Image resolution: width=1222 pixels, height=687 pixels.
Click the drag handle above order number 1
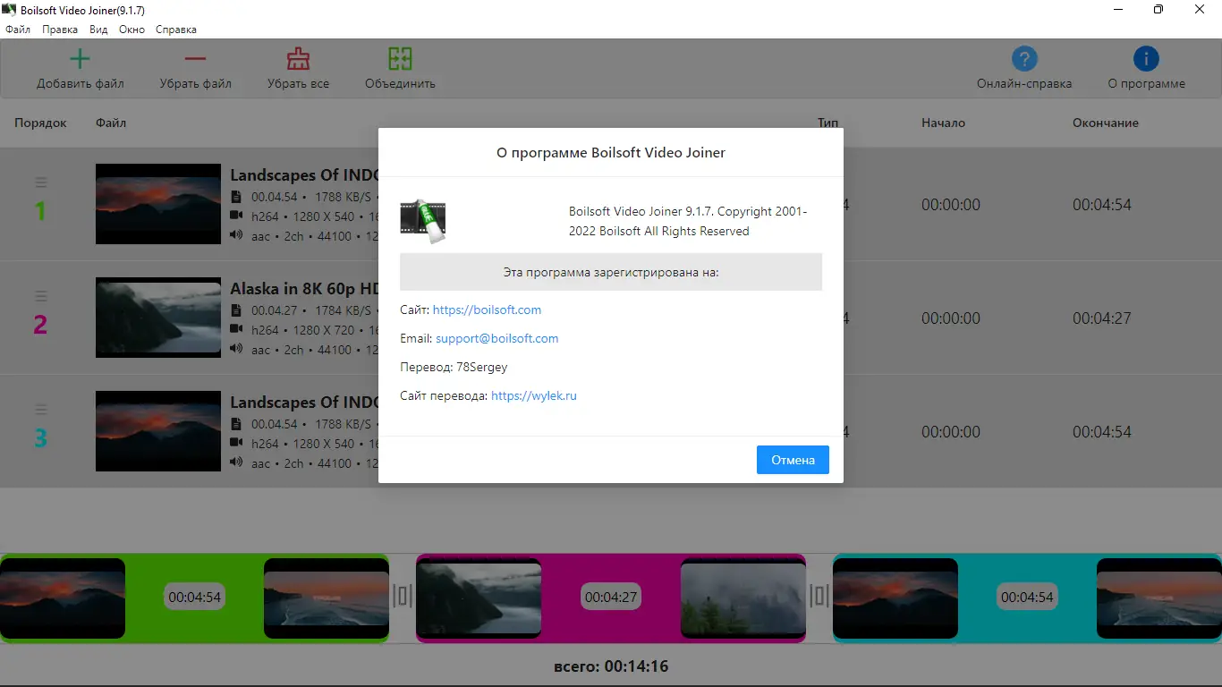(x=40, y=182)
